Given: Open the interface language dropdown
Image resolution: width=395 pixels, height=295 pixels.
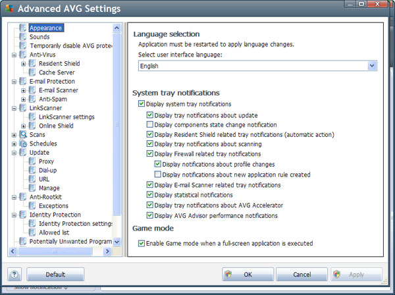Looking at the screenshot, I should point(372,66).
